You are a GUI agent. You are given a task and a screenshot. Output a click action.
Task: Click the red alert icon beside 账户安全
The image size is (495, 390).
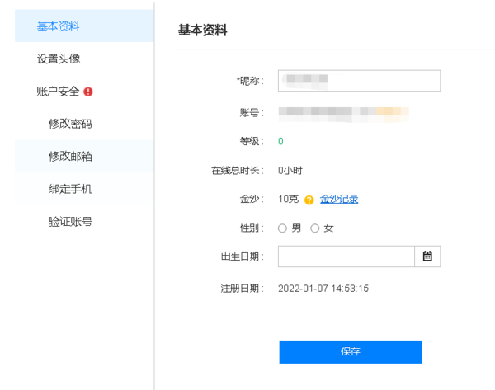point(88,92)
